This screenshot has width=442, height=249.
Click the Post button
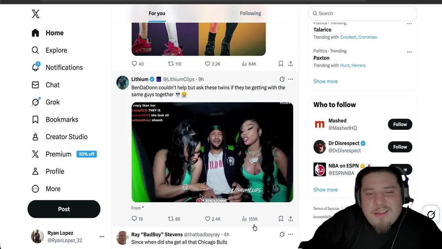tap(64, 209)
